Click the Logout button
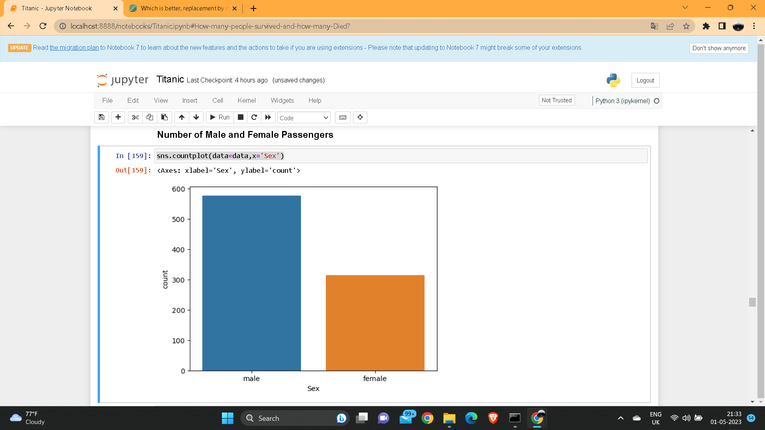Image resolution: width=765 pixels, height=430 pixels. point(645,80)
